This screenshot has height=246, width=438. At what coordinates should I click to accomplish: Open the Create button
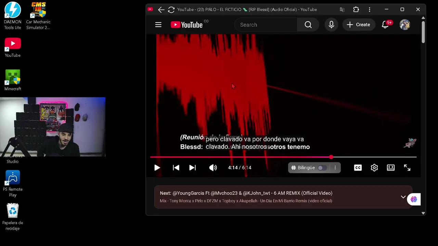click(358, 25)
